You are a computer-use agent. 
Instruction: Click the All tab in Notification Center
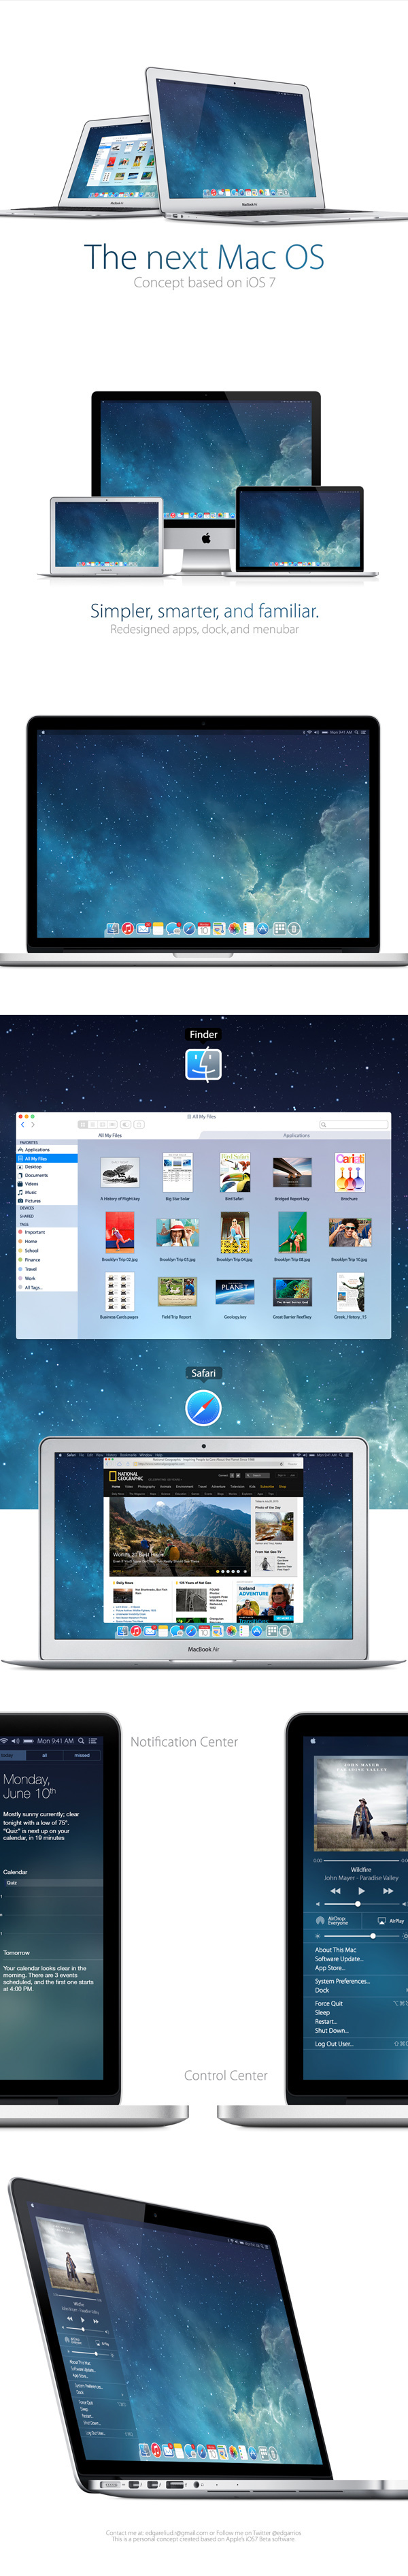pyautogui.click(x=44, y=1755)
